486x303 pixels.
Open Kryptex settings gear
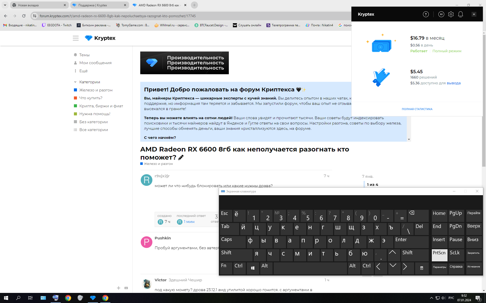(451, 14)
